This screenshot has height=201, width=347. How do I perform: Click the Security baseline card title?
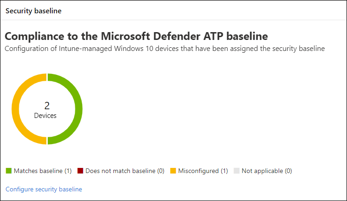tap(34, 11)
